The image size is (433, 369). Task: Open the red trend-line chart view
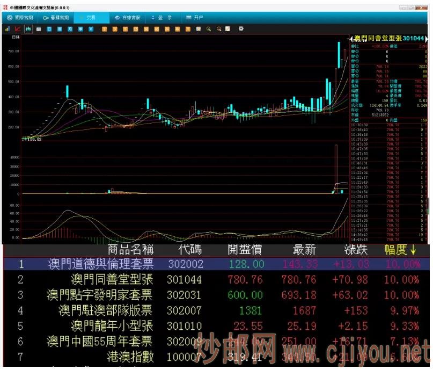point(18,29)
